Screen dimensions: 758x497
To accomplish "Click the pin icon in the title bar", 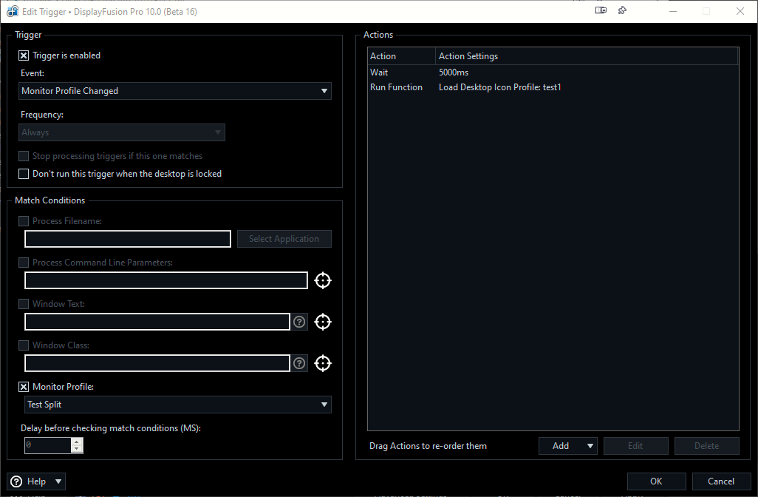I will [622, 11].
